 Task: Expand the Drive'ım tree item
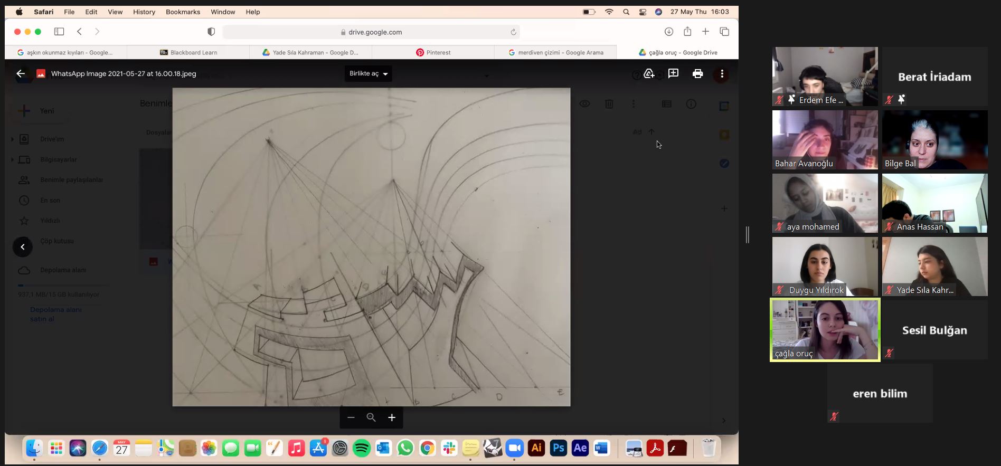click(x=13, y=139)
